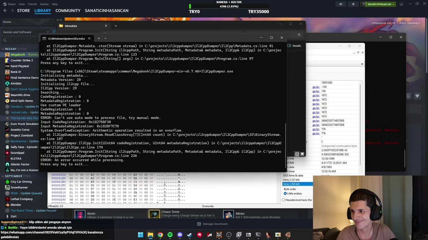The image size is (428, 240).
Task: Select Counter-Strike 2 icon in Steam sidebar
Action: pyautogui.click(x=7, y=60)
